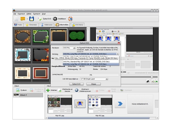Viewport: 180px width, 128px height.
Task: Open the Súgó menu
Action: (x=44, y=14)
